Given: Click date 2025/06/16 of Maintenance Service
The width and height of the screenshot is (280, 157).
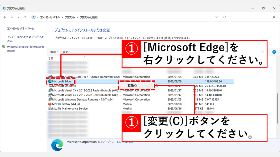Looking at the screenshot, I should point(174,108).
